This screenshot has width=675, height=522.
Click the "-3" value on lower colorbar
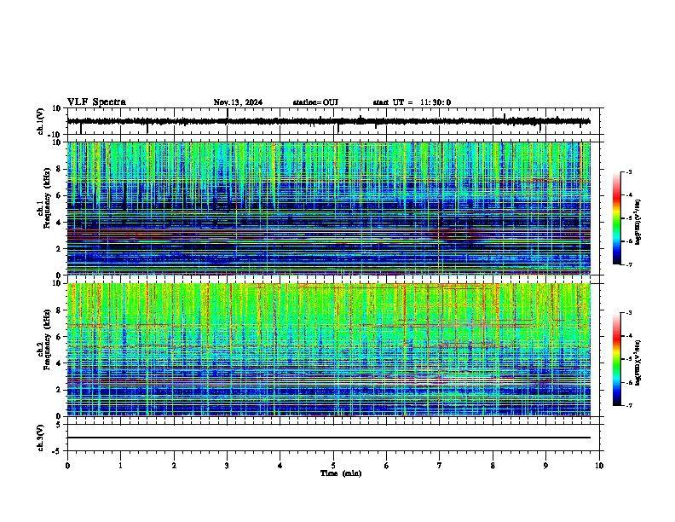[628, 313]
